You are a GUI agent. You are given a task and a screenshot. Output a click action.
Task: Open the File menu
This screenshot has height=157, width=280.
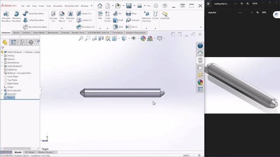click(23, 6)
